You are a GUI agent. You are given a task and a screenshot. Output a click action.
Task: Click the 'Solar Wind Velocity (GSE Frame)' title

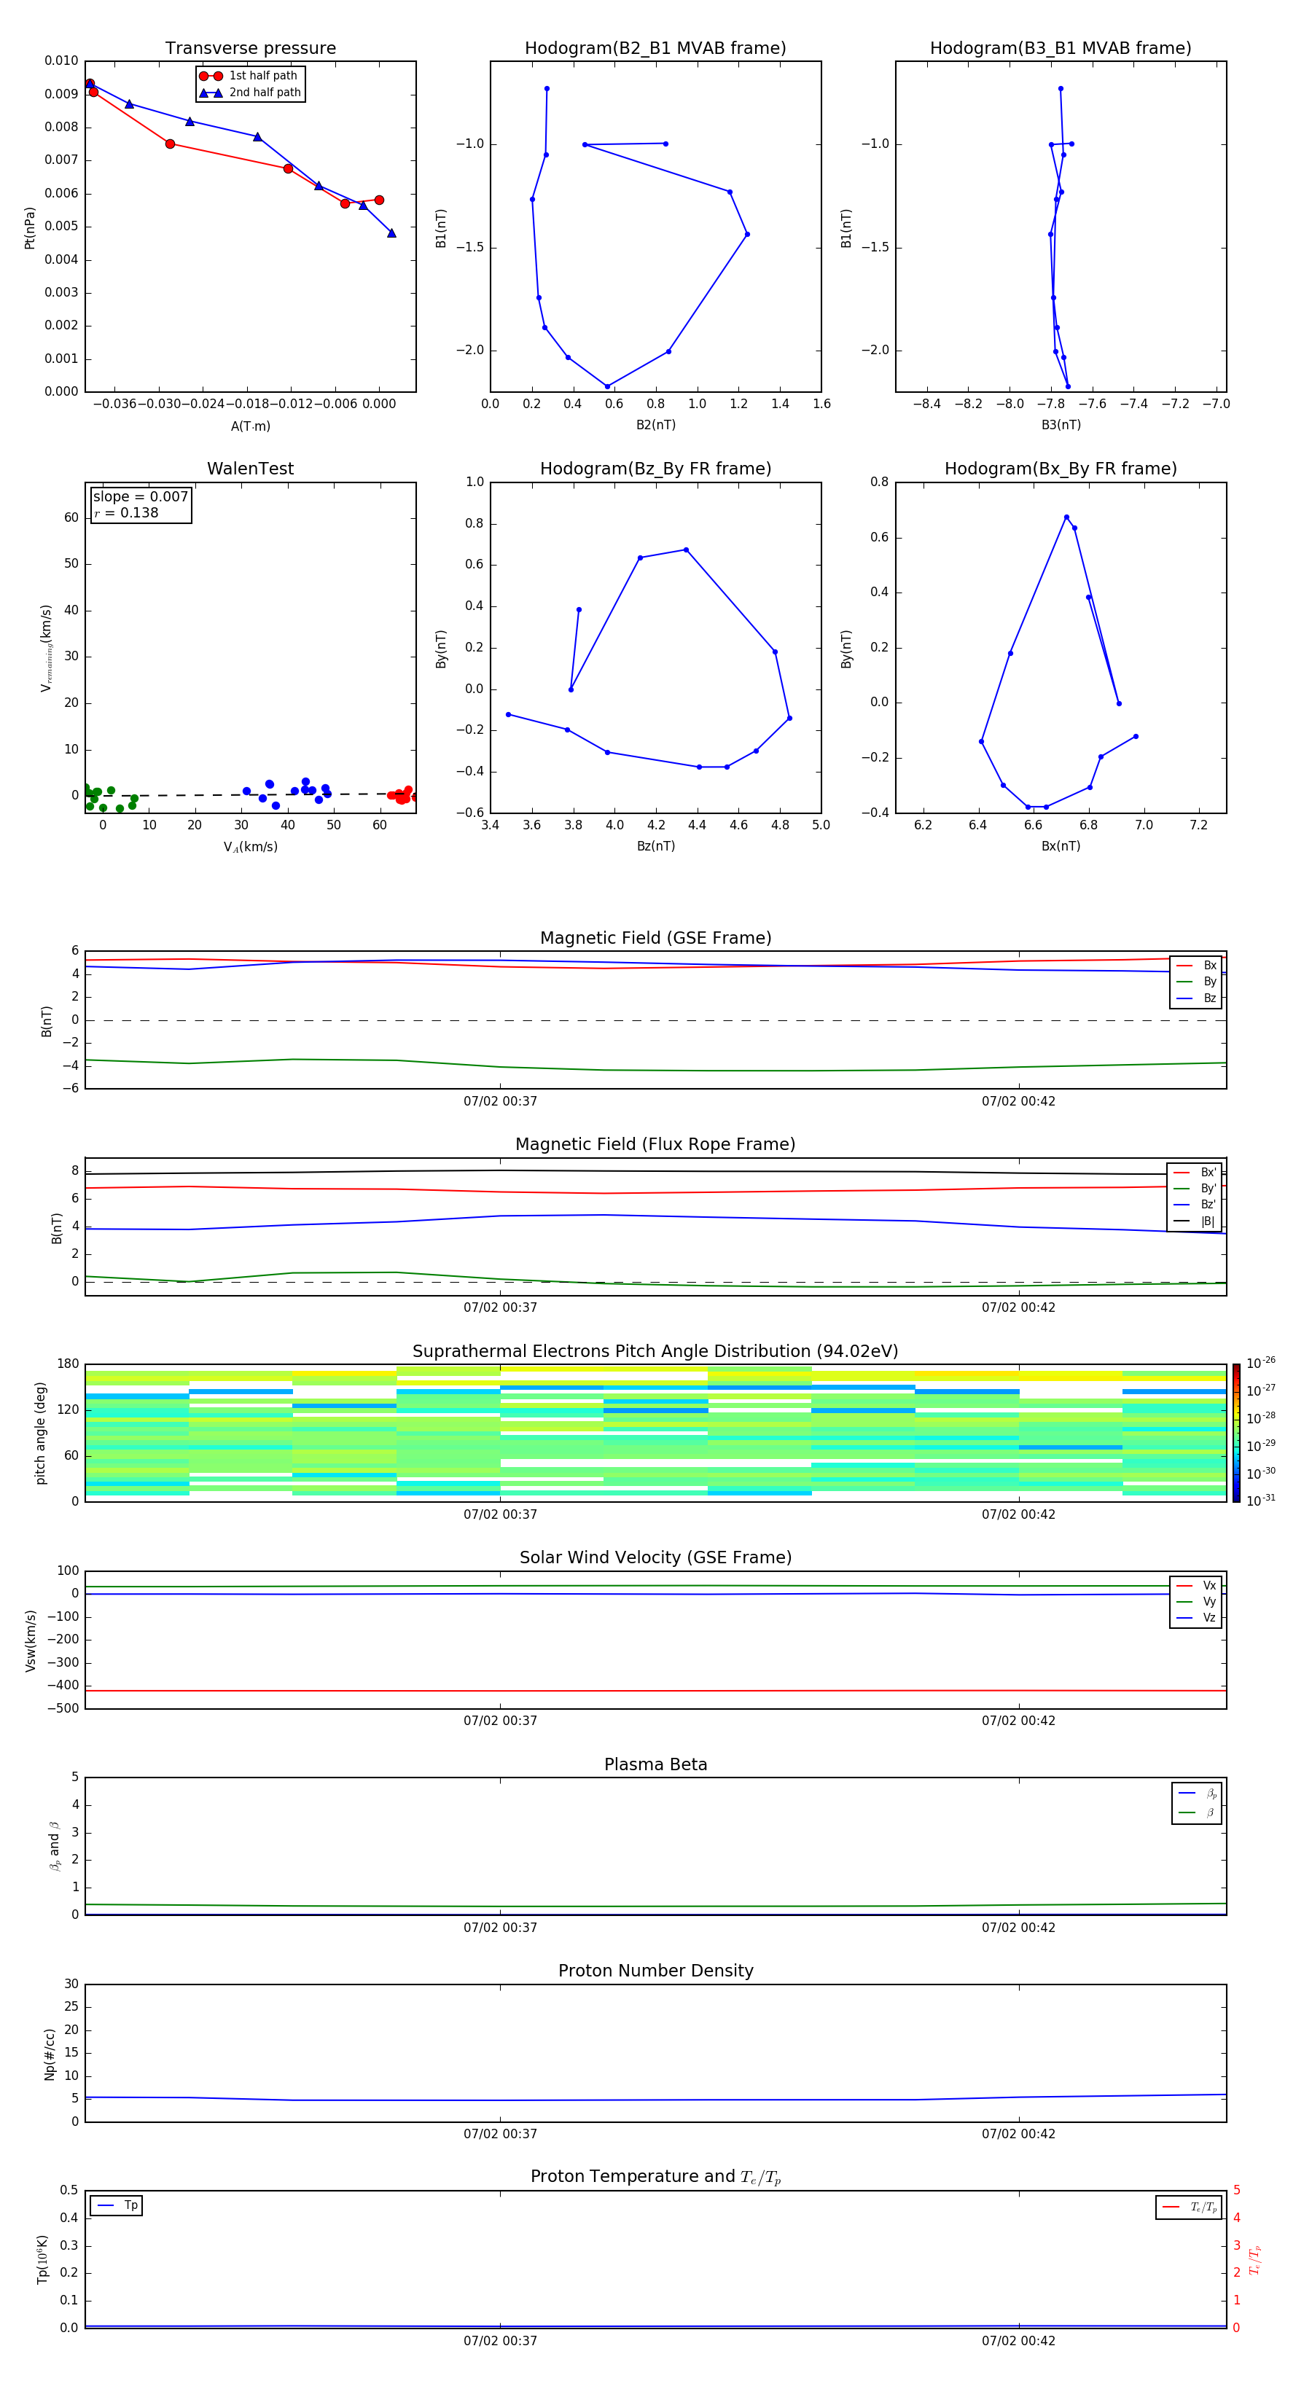(655, 1558)
